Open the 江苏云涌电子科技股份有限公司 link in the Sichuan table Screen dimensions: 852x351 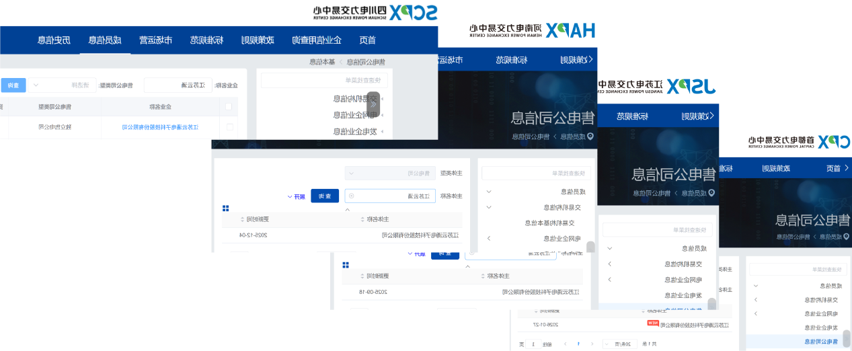point(161,126)
